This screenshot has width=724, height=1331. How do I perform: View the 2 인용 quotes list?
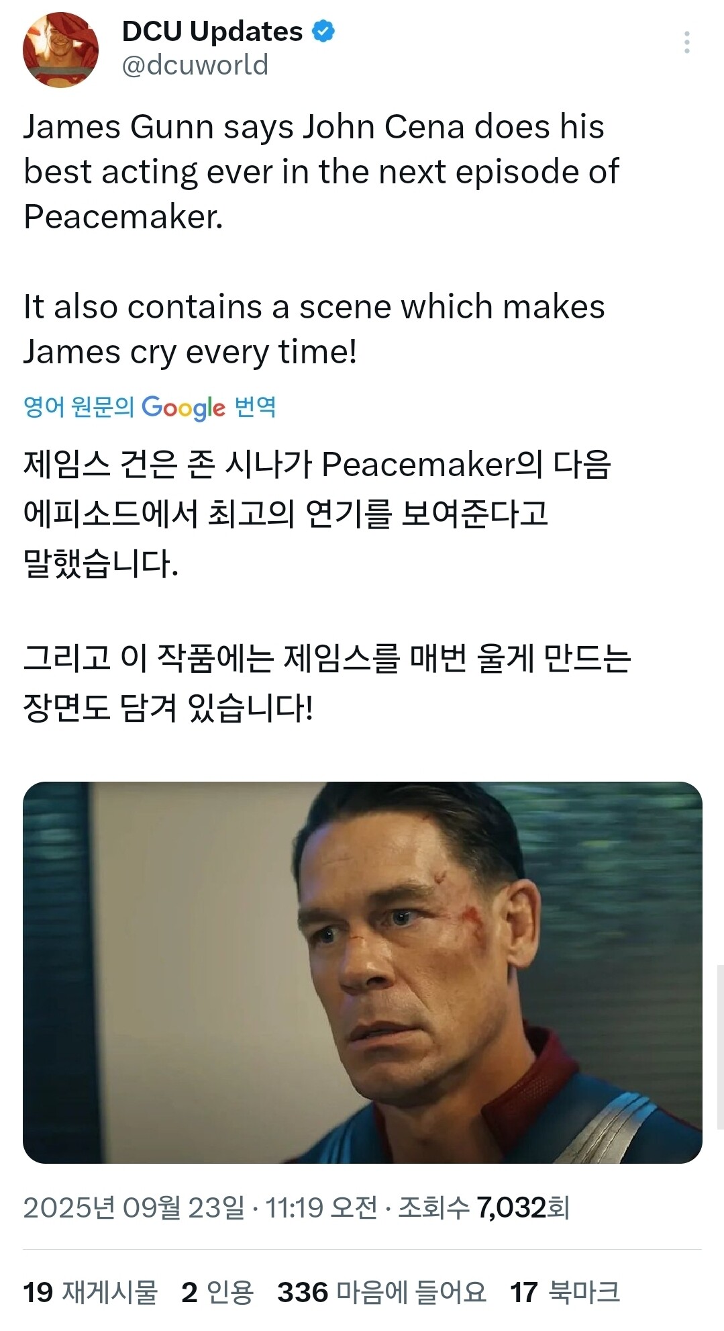217,1292
